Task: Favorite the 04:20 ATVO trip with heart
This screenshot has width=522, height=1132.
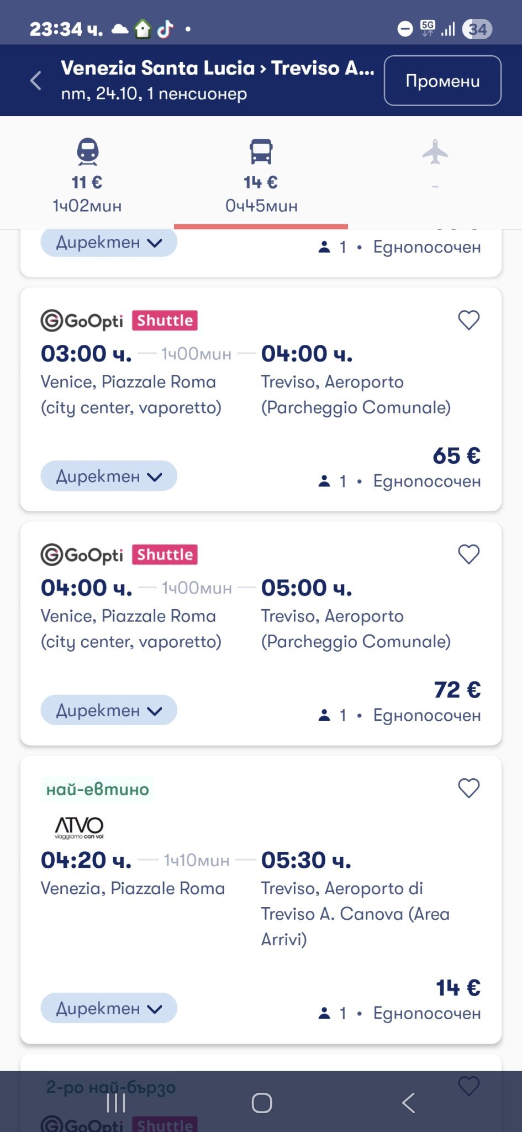Action: [468, 788]
